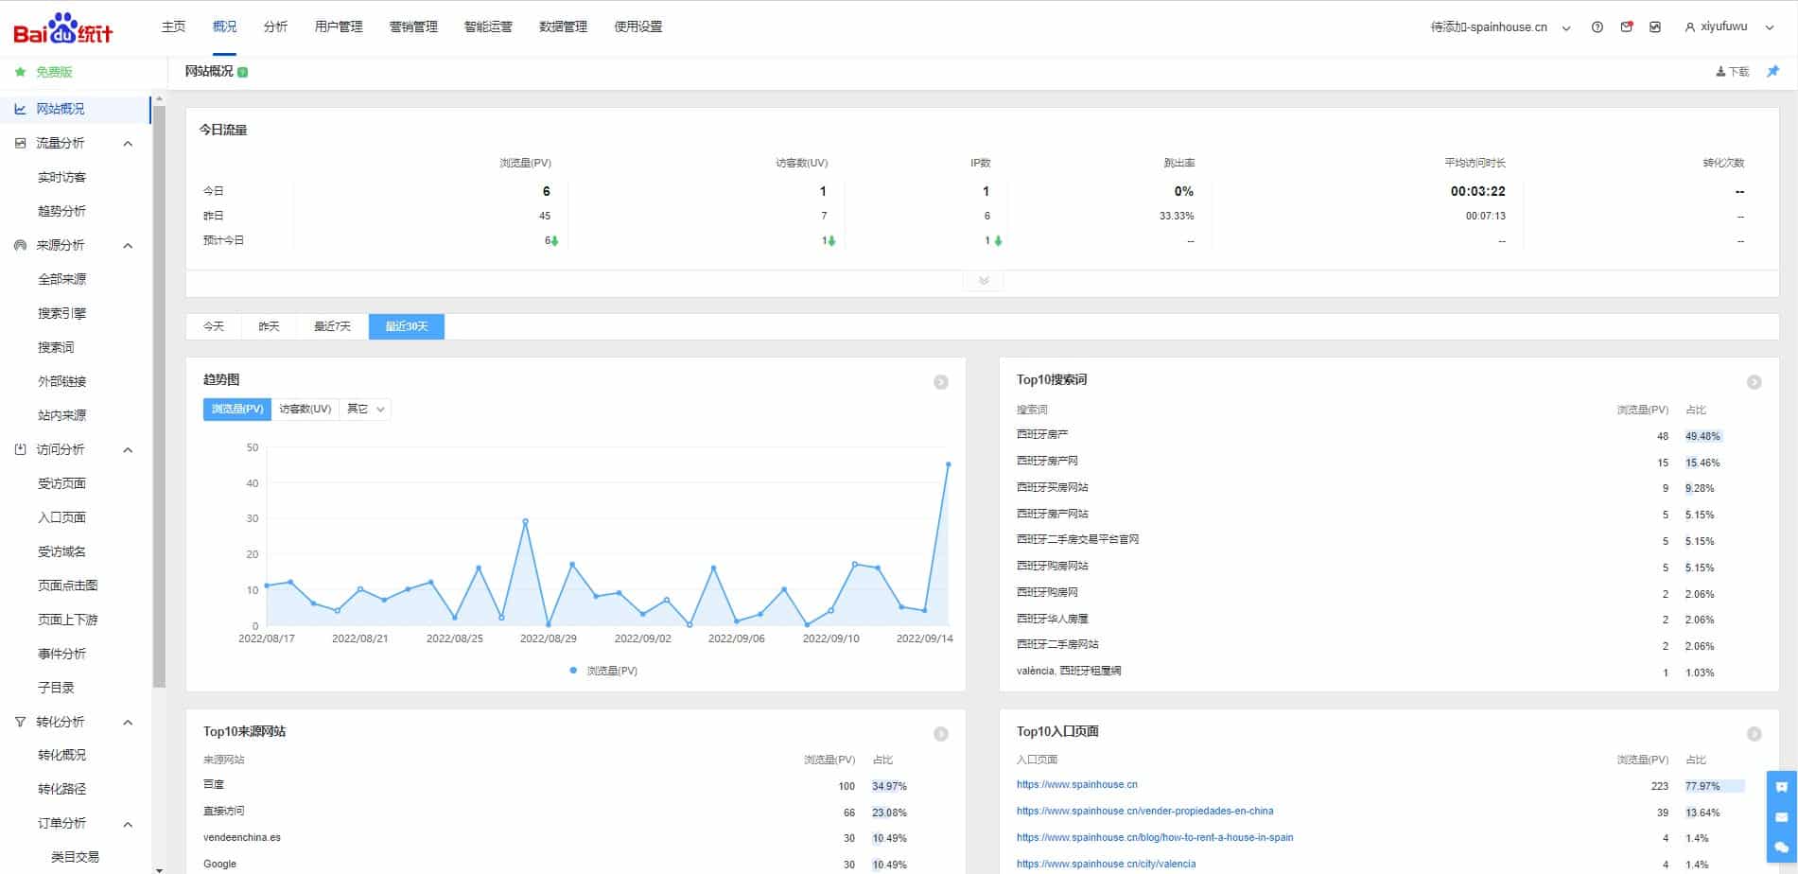Viewport: 1798px width, 874px height.
Task: Switch to the 最近7天 tab
Action: [x=332, y=326]
